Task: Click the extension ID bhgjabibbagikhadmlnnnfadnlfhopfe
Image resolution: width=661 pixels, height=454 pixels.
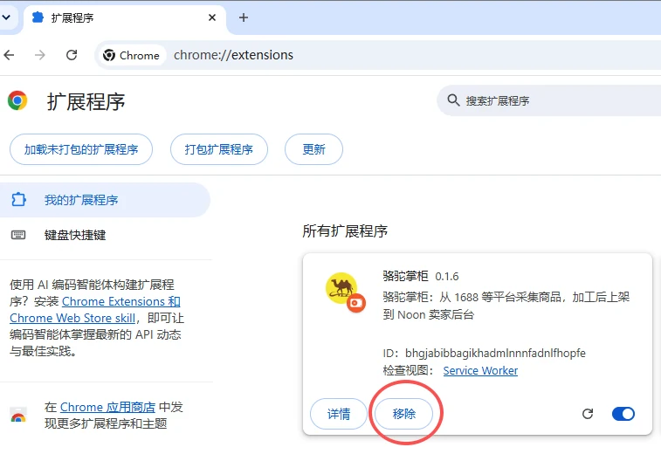Action: pyautogui.click(x=495, y=353)
